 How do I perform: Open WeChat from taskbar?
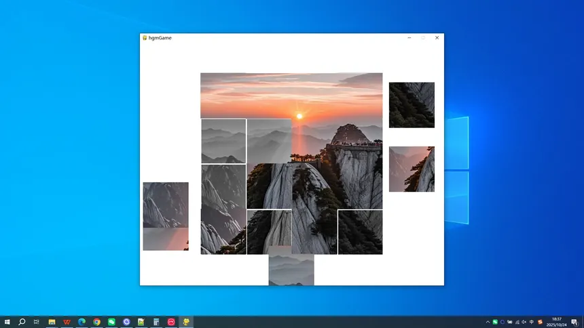point(111,322)
